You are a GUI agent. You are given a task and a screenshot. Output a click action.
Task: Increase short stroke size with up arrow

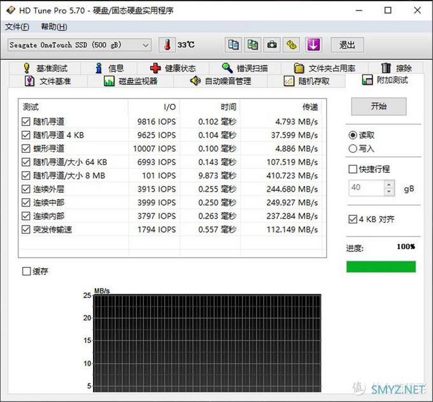389,184
